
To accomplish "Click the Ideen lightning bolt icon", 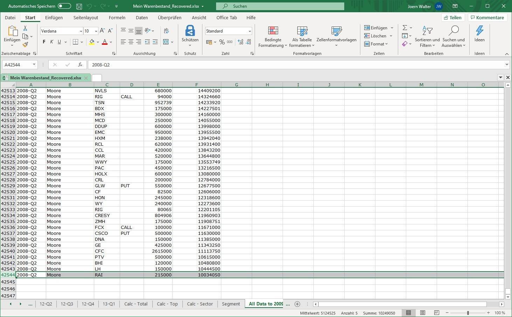I will (479, 31).
